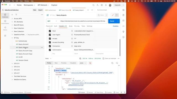Image resolution: width=177 pixels, height=99 pixels.
Task: Click the request URL input field
Action: (x=83, y=21)
